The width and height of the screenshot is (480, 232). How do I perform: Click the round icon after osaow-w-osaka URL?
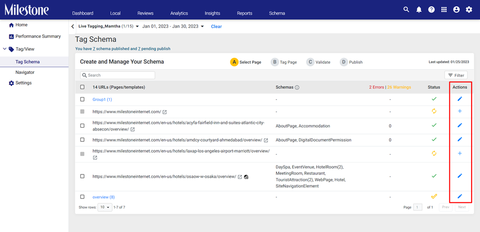pyautogui.click(x=246, y=177)
